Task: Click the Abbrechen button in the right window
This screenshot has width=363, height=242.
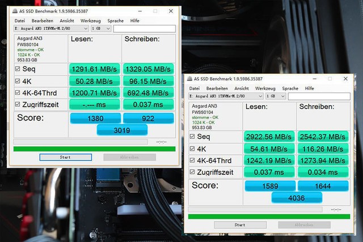Action: tap(304, 225)
